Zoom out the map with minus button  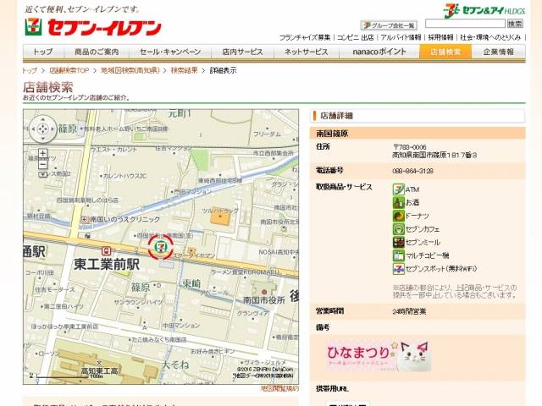click(42, 165)
